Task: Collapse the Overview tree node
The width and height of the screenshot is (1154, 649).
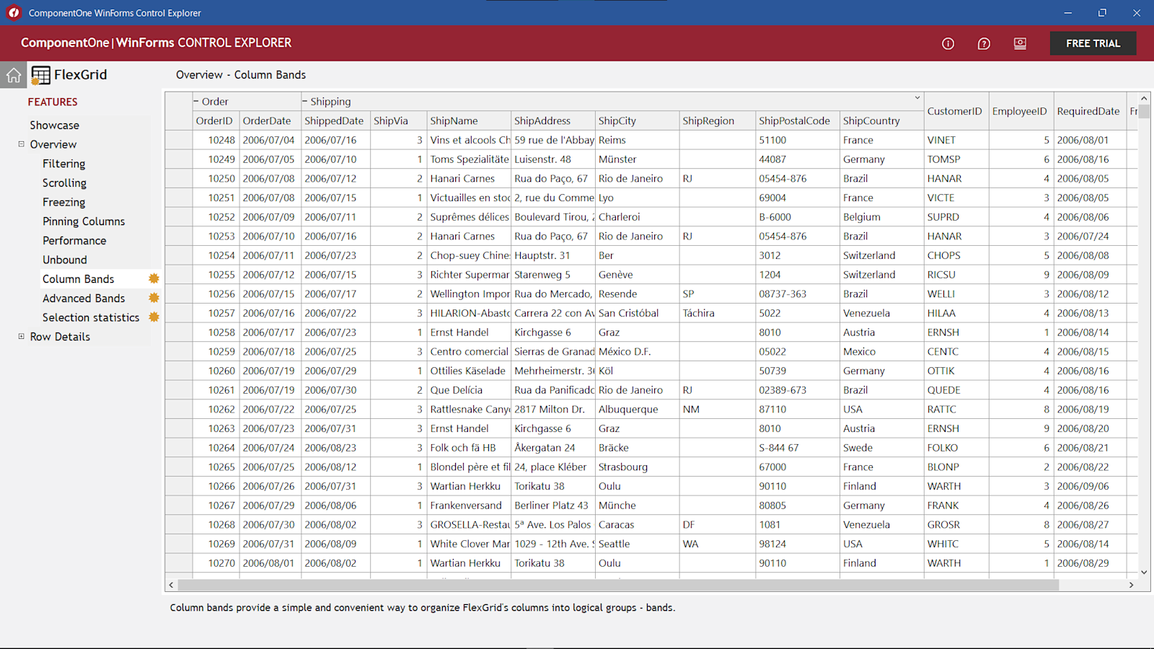Action: [x=21, y=144]
